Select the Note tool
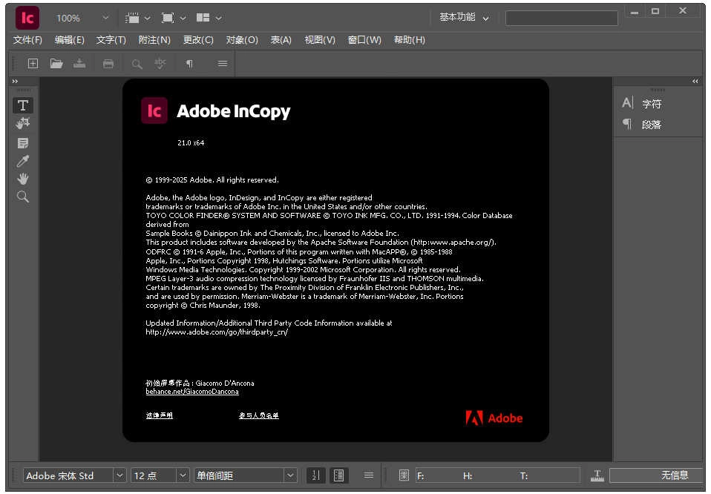The width and height of the screenshot is (711, 494). click(23, 142)
